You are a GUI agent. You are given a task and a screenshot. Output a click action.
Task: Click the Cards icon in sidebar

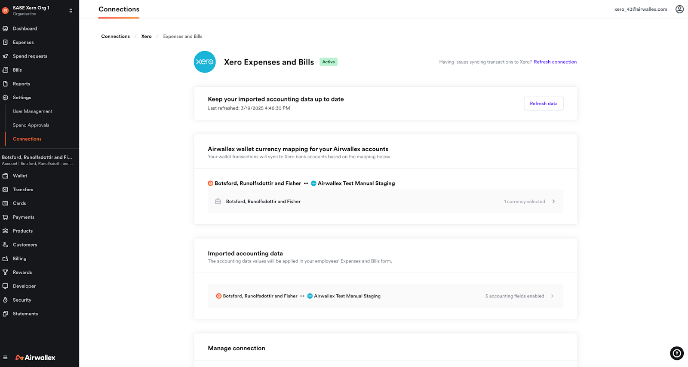click(5, 203)
